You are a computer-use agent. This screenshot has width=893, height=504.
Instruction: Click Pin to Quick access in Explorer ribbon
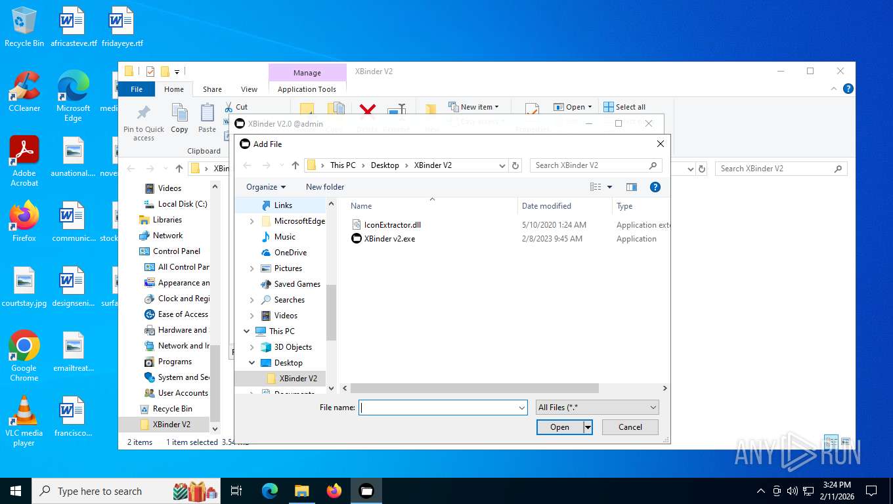click(144, 123)
